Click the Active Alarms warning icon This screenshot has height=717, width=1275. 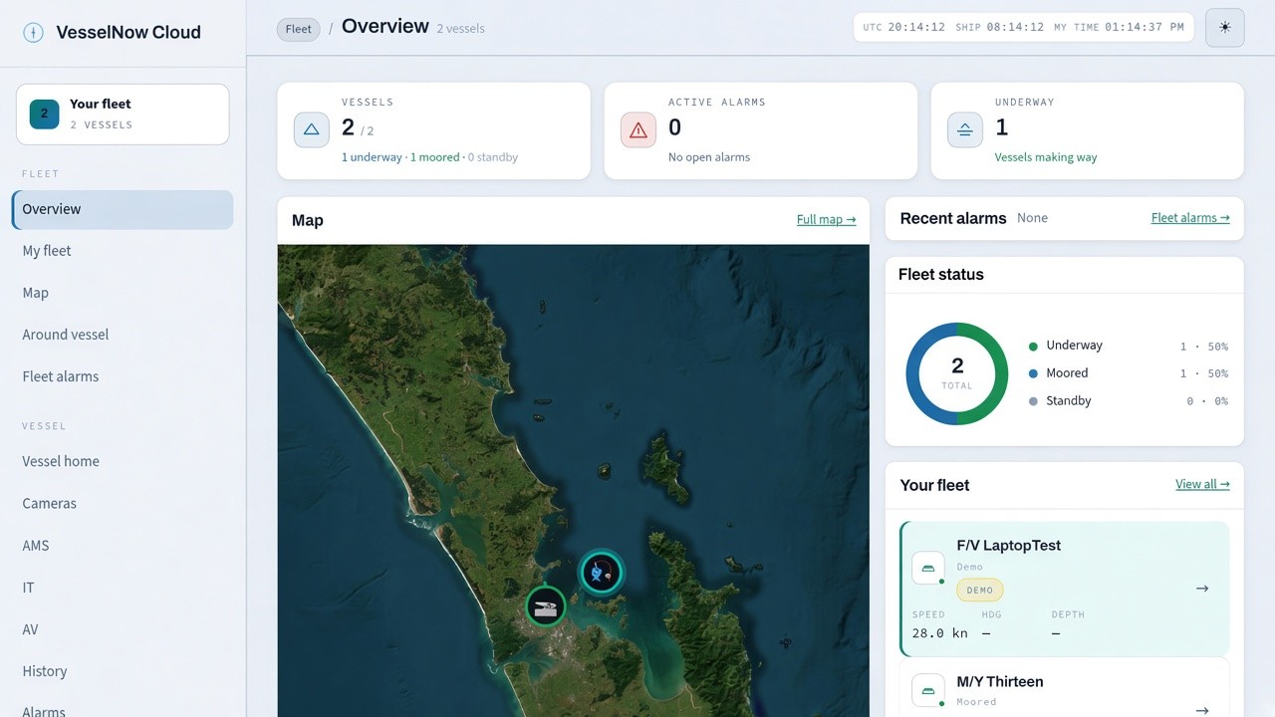(637, 129)
